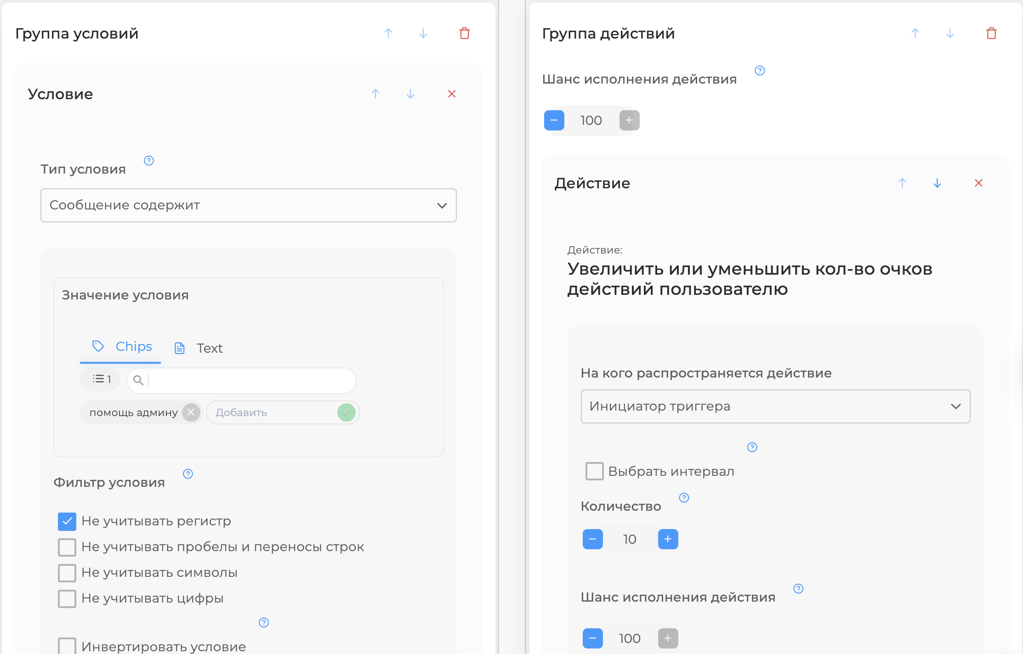Image resolution: width=1023 pixels, height=654 pixels.
Task: Move the action group up
Action: 915,33
